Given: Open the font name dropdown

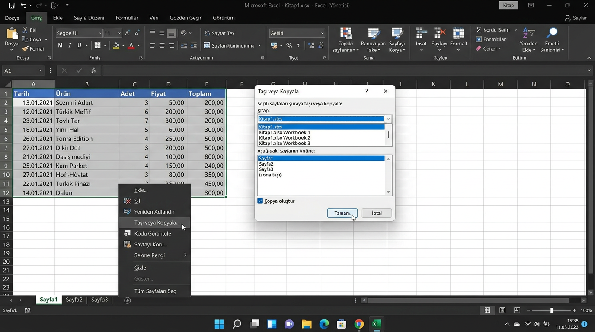Looking at the screenshot, I should (100, 33).
